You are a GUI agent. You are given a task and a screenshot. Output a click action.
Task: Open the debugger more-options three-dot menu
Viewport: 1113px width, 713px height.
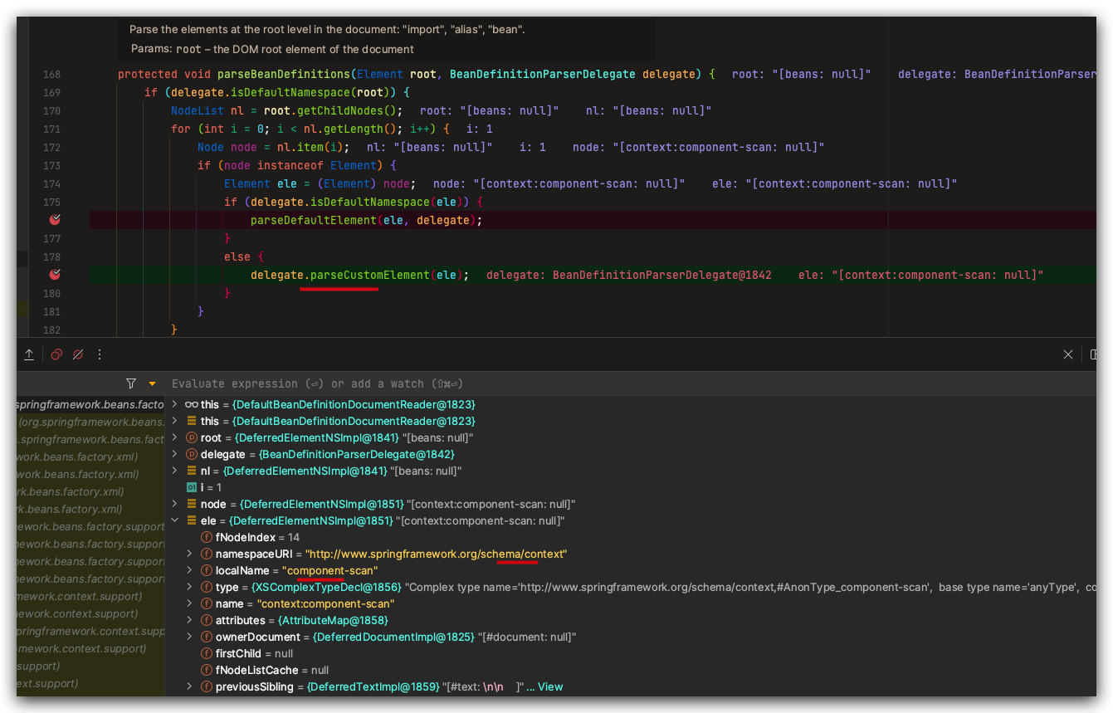(x=100, y=354)
